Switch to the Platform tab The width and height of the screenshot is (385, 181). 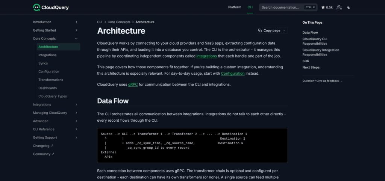tap(235, 8)
